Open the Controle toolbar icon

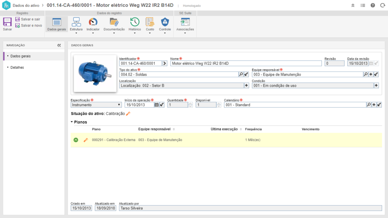[x=165, y=22]
